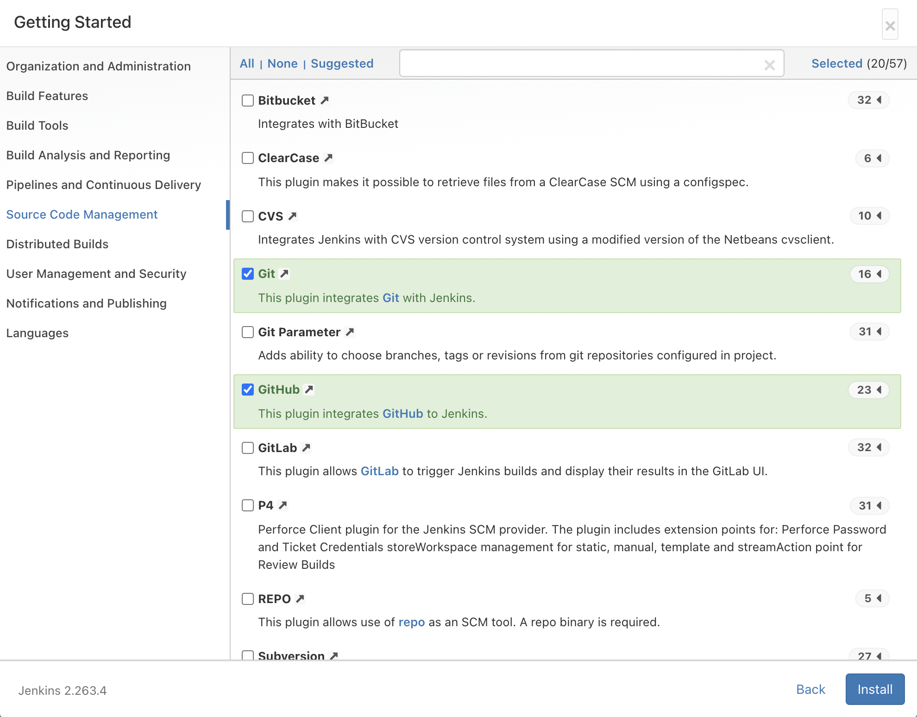Click the Install button
917x717 pixels.
tap(875, 689)
